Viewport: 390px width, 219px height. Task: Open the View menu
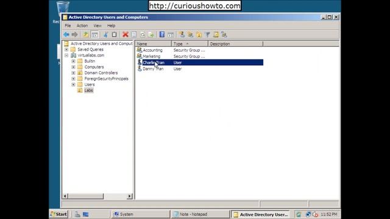97,26
